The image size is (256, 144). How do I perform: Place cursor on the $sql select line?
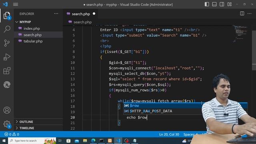tap(155, 79)
